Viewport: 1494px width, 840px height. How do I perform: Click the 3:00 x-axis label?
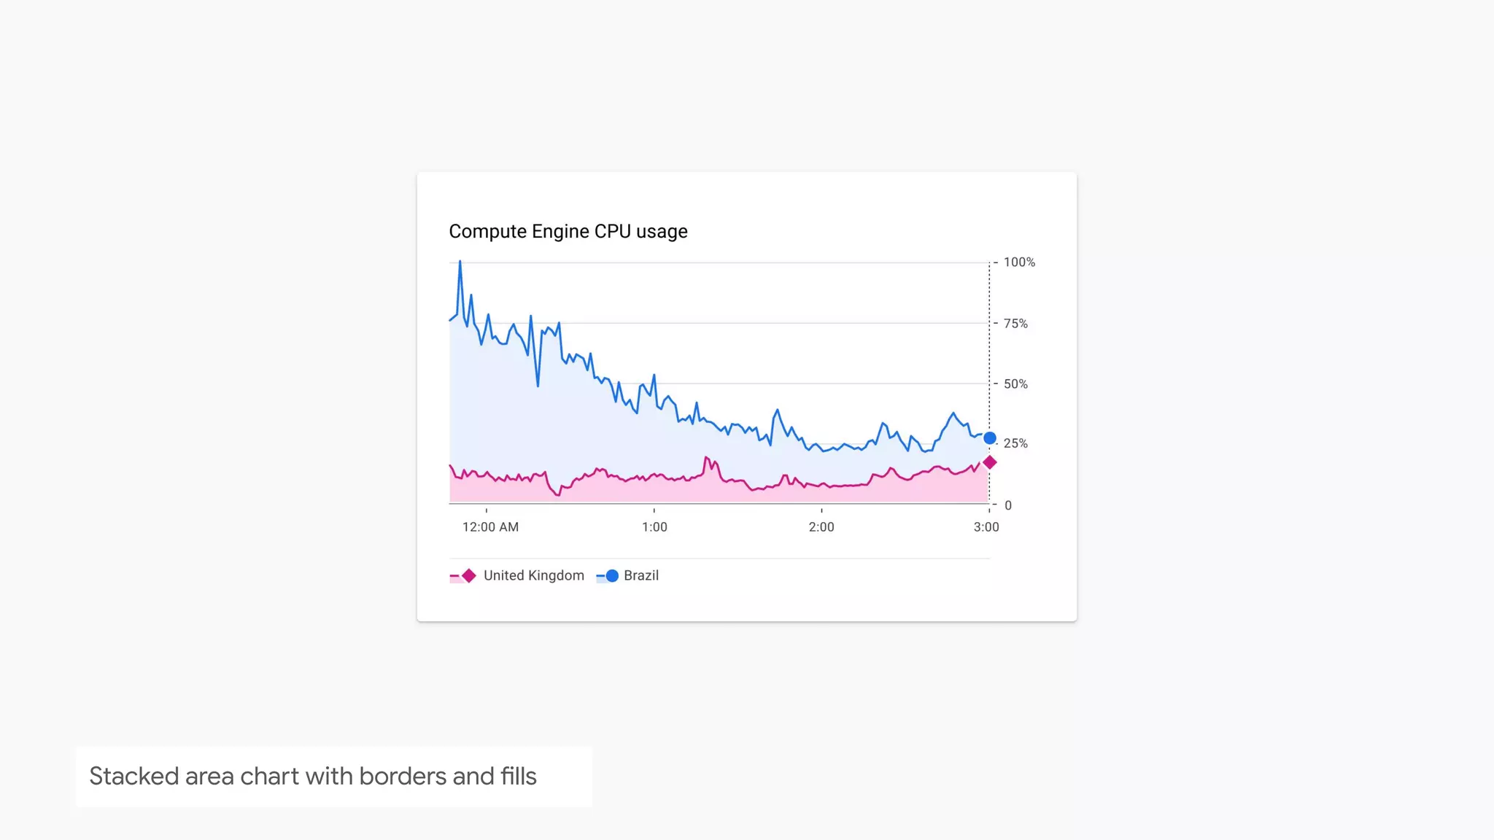(x=986, y=526)
